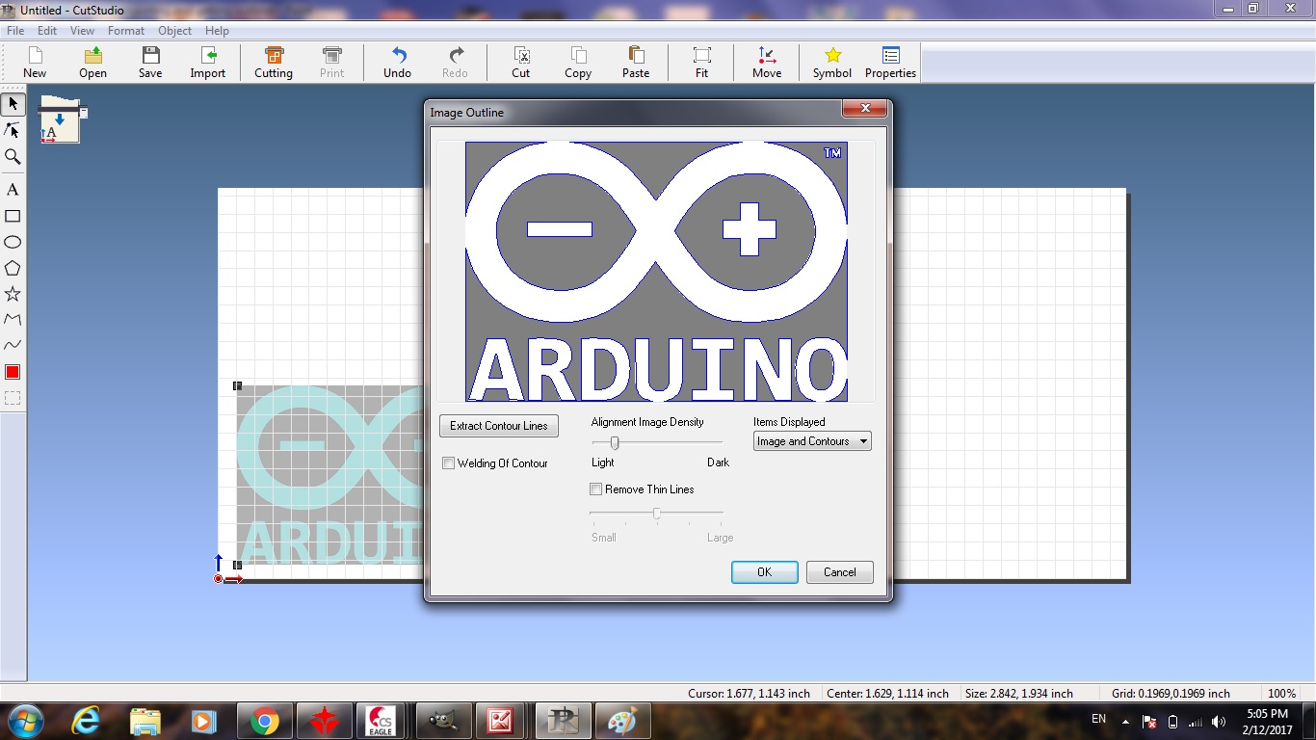The width and height of the screenshot is (1316, 740).
Task: Select the text A tool
Action: [x=13, y=190]
